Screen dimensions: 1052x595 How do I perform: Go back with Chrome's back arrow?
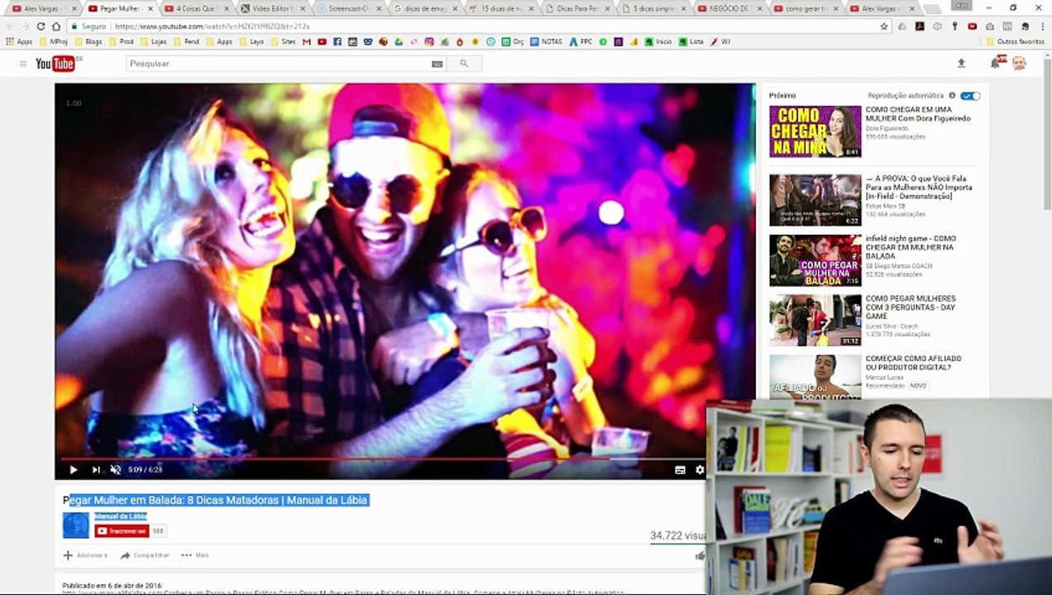[x=10, y=26]
